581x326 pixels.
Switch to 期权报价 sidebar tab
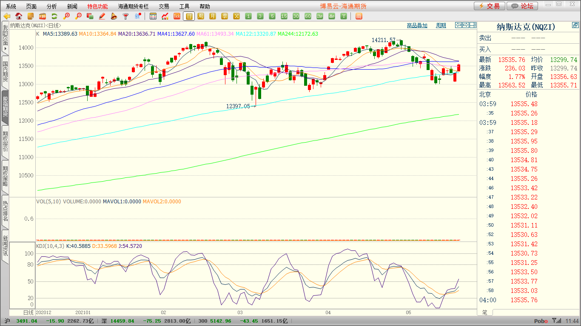[5, 142]
